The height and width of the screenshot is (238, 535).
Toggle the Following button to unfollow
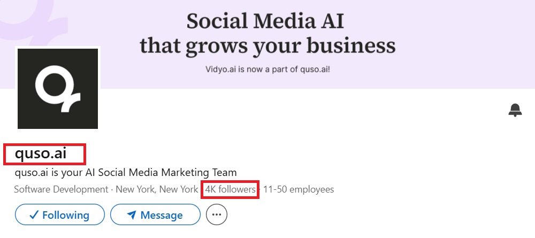(60, 215)
